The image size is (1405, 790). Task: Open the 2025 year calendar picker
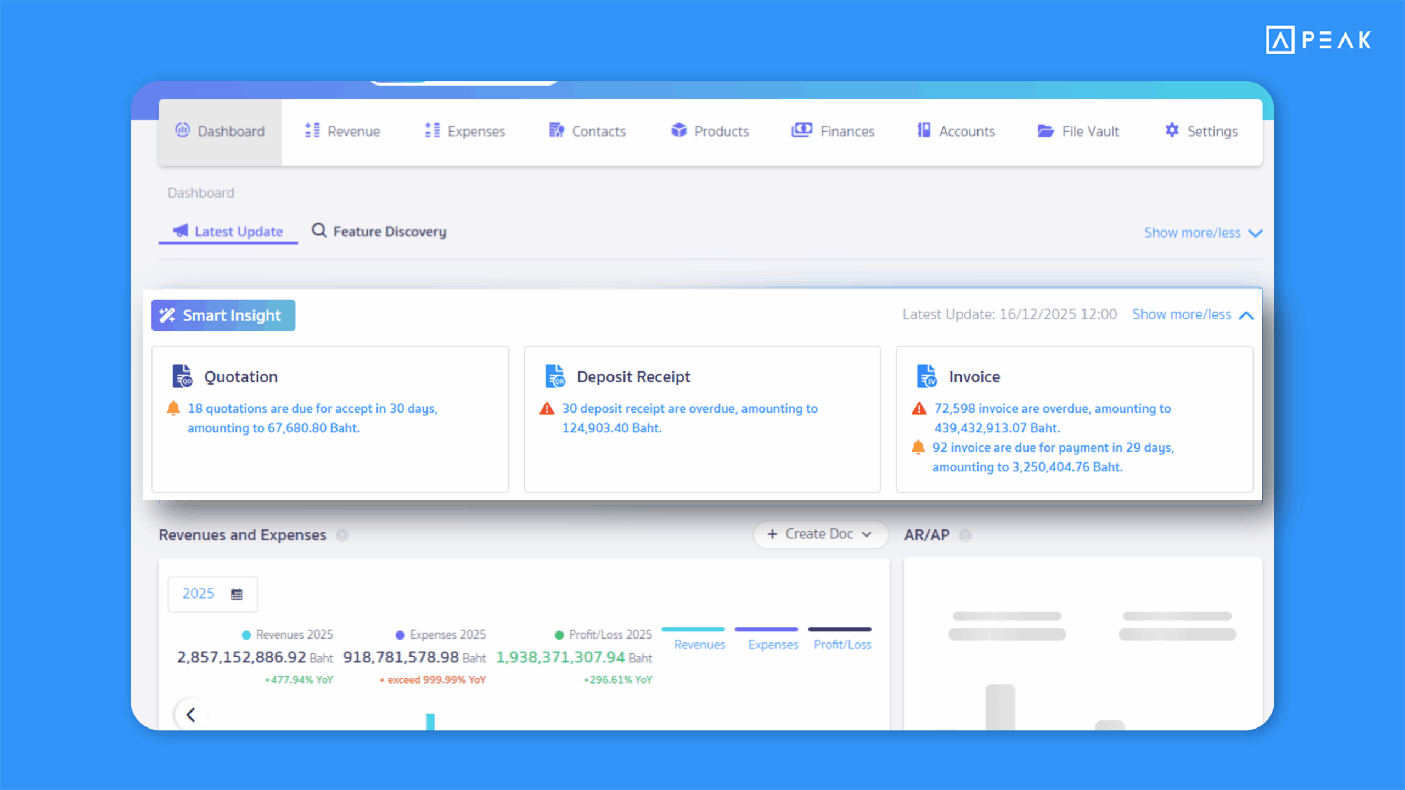pos(212,594)
